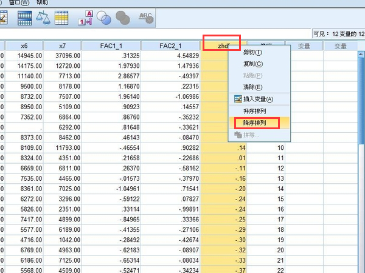Select the 粘贴(P) menu entry

click(253, 75)
